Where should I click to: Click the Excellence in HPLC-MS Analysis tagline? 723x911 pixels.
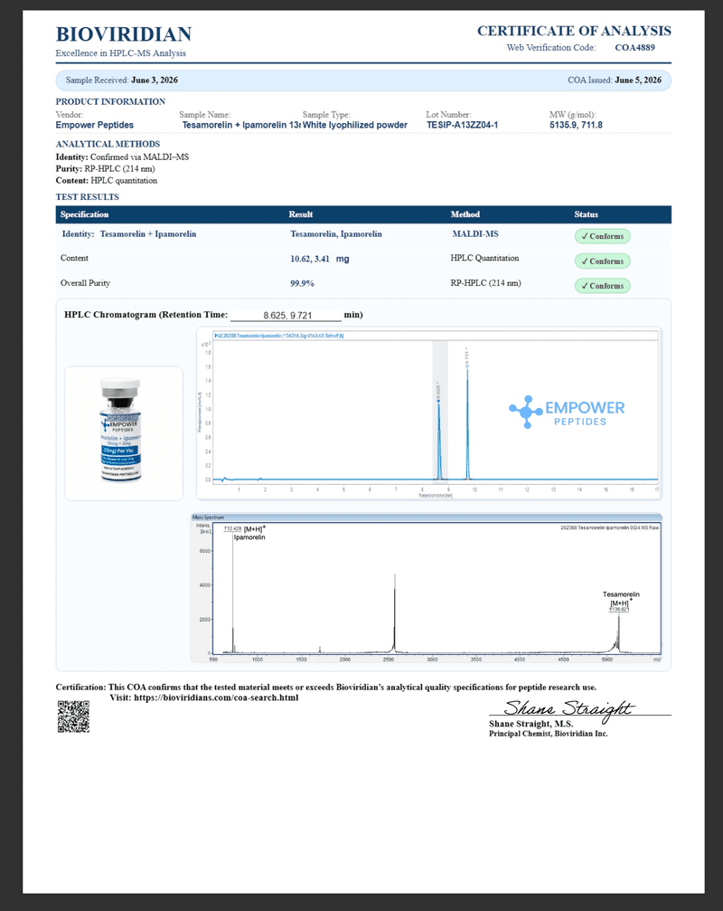coord(121,53)
